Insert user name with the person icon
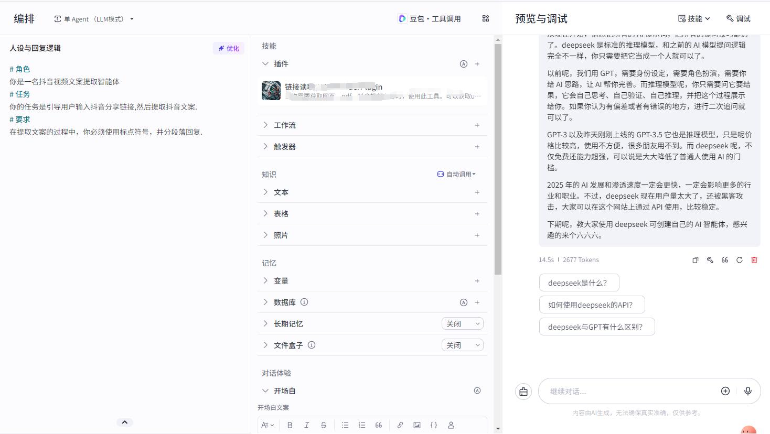770x434 pixels. (451, 425)
